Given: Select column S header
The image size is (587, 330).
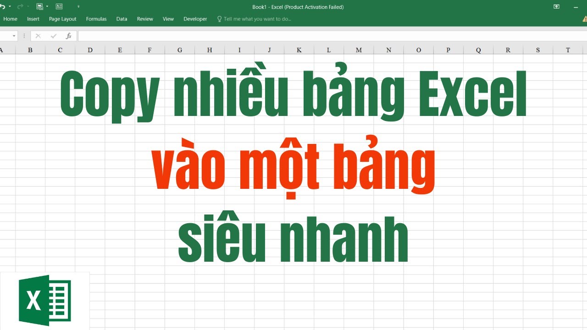Looking at the screenshot, I should (x=538, y=50).
